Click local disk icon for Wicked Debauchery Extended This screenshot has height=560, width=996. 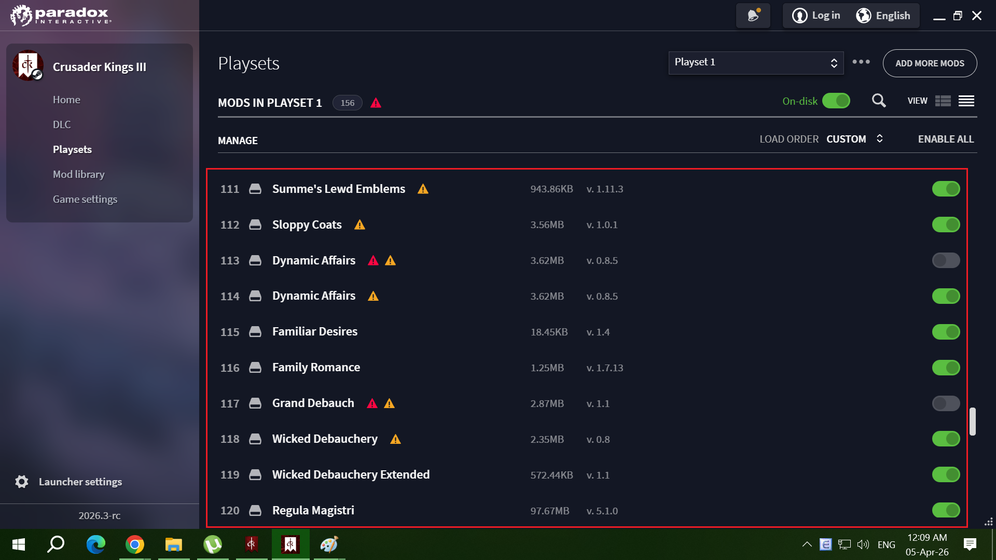pyautogui.click(x=255, y=474)
